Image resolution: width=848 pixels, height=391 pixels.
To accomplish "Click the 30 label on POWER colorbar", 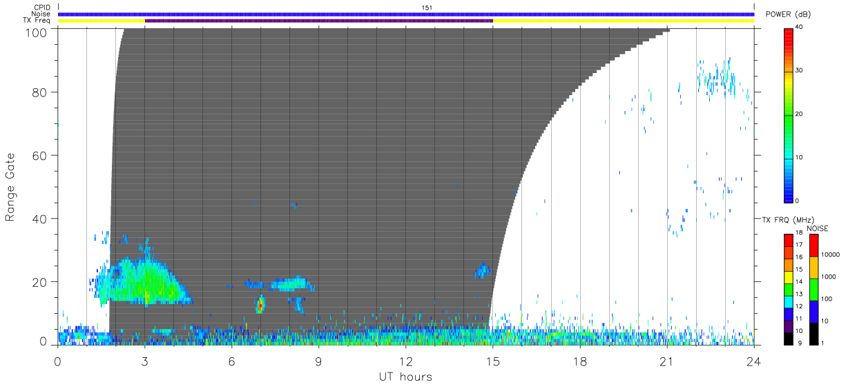I will [x=799, y=71].
